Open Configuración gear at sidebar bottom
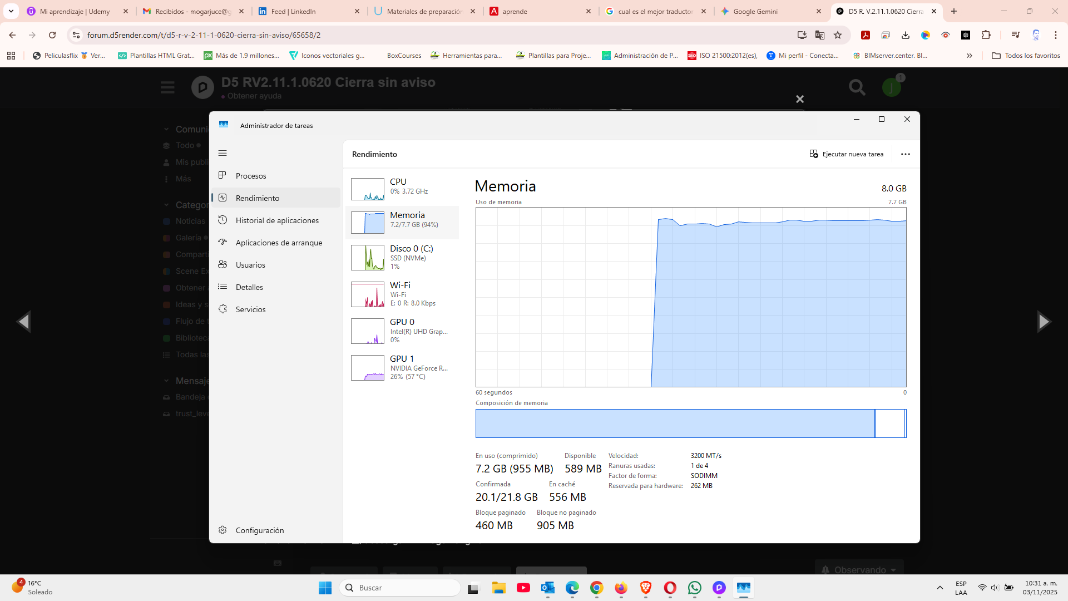 (x=222, y=530)
